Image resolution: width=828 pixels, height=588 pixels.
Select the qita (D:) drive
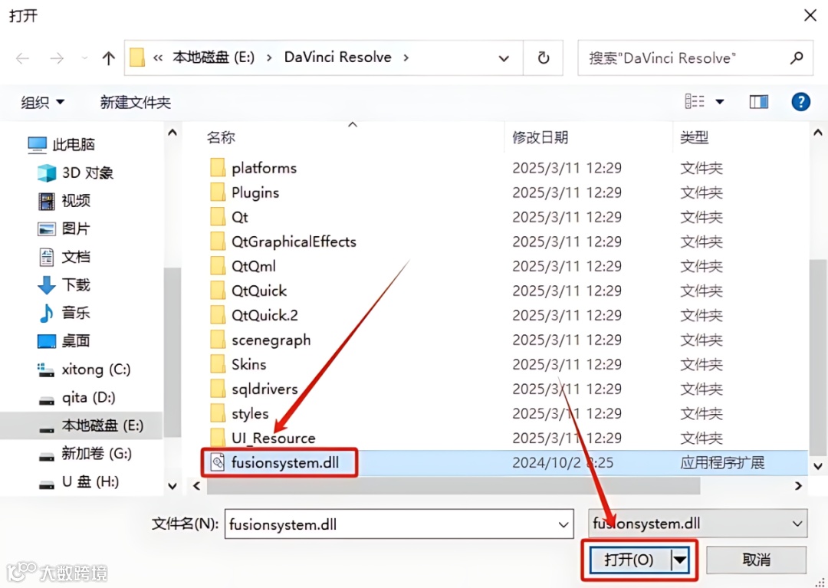pyautogui.click(x=77, y=397)
